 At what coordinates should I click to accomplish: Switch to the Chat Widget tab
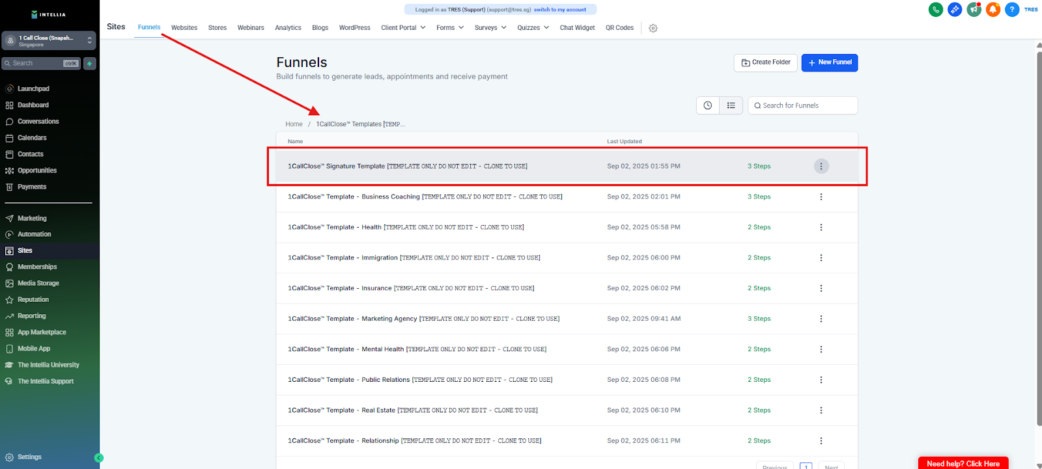tap(578, 28)
